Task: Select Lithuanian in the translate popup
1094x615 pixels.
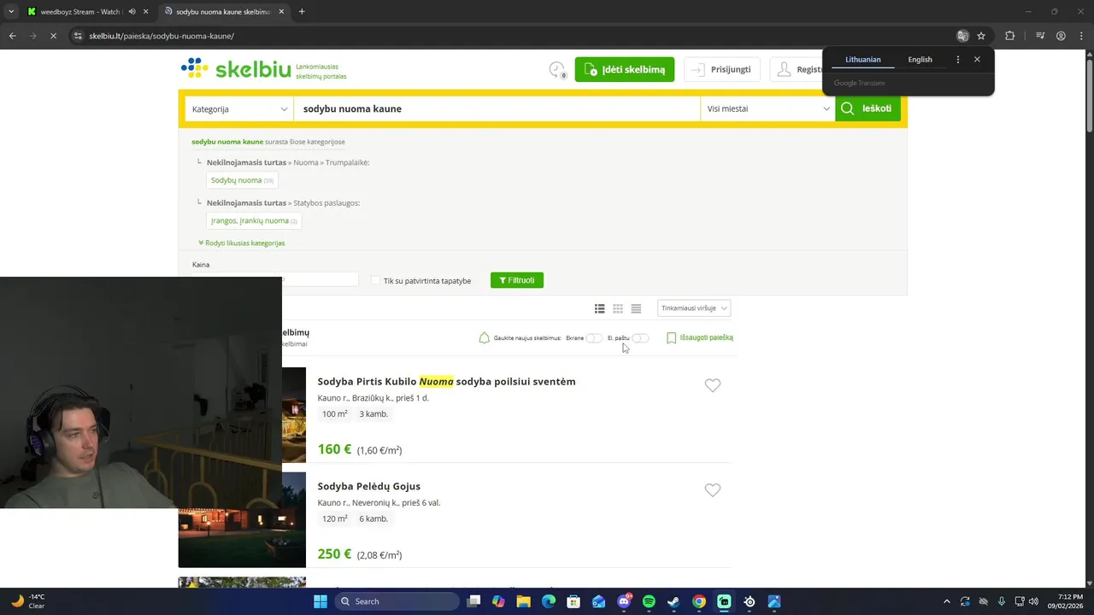Action: click(862, 60)
